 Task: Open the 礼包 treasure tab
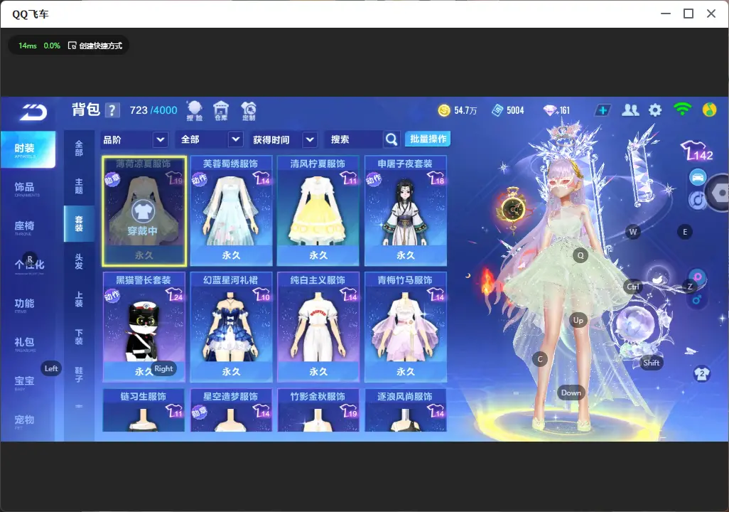[x=27, y=343]
